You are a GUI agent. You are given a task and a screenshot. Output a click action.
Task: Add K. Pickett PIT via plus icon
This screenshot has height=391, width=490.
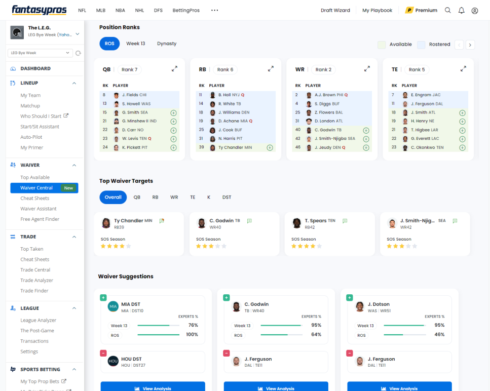(173, 148)
